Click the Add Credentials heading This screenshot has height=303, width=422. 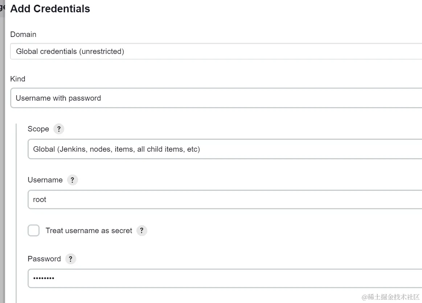50,9
